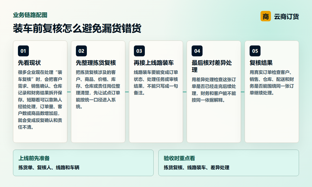Click paragraph starting 用差异处理检查这张订单
The image size is (312, 187).
click(x=214, y=90)
